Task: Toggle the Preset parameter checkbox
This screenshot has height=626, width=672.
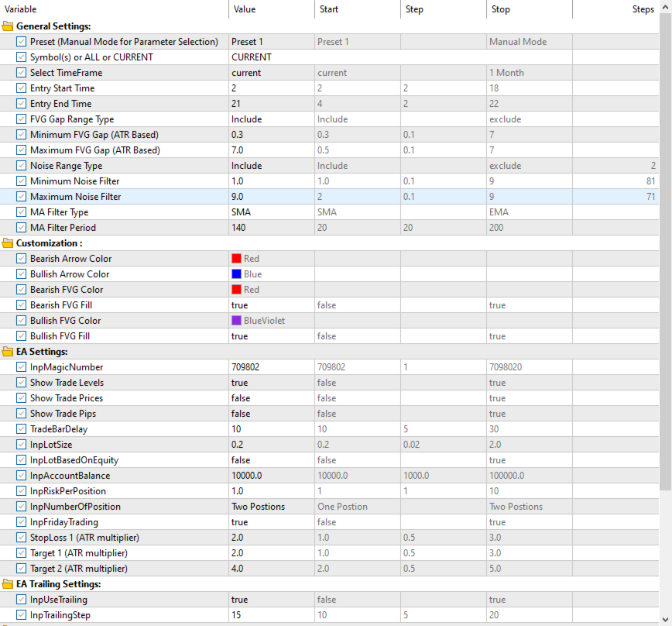Action: (21, 42)
